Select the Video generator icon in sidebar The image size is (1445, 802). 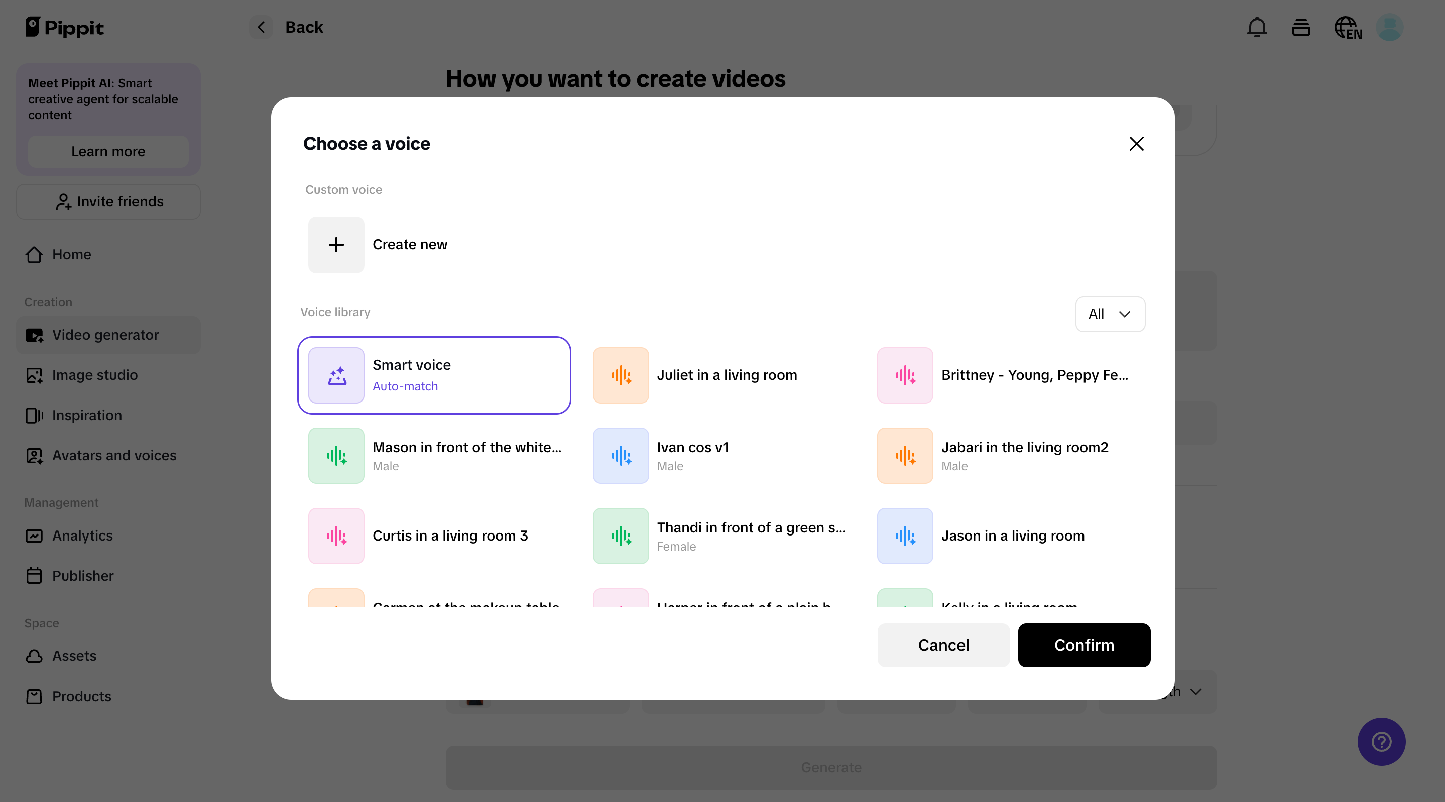click(x=35, y=335)
